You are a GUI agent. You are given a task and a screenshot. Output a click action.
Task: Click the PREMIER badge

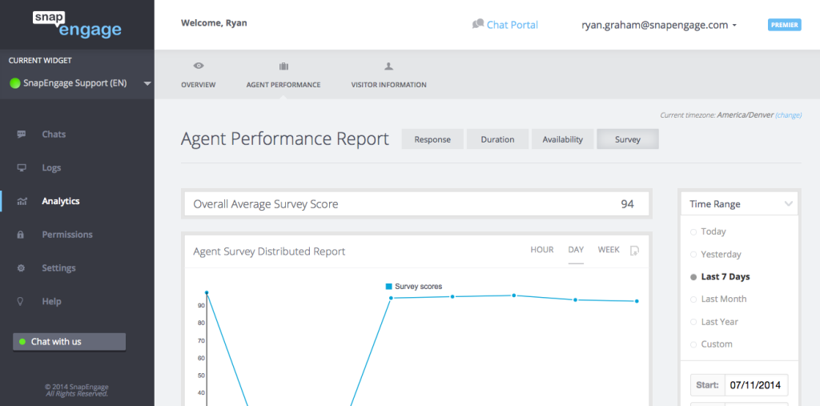click(785, 25)
